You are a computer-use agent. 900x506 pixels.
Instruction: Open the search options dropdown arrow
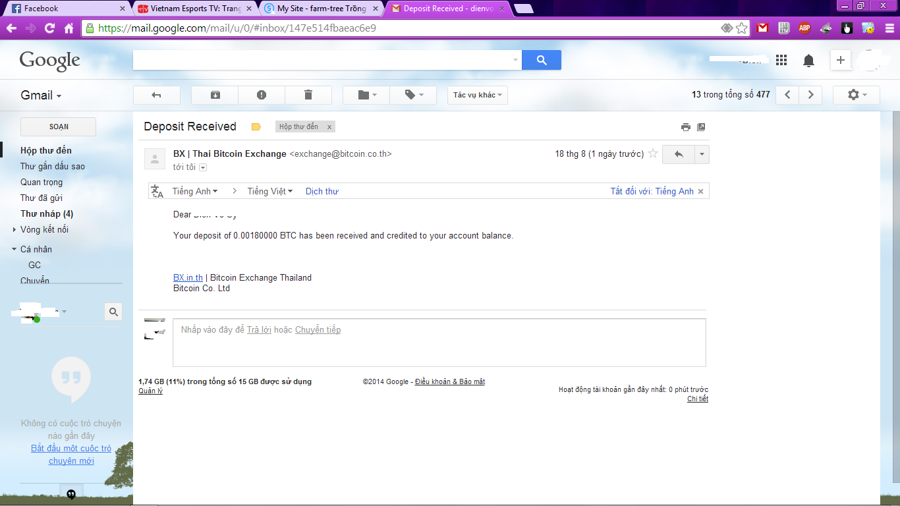[x=515, y=60]
